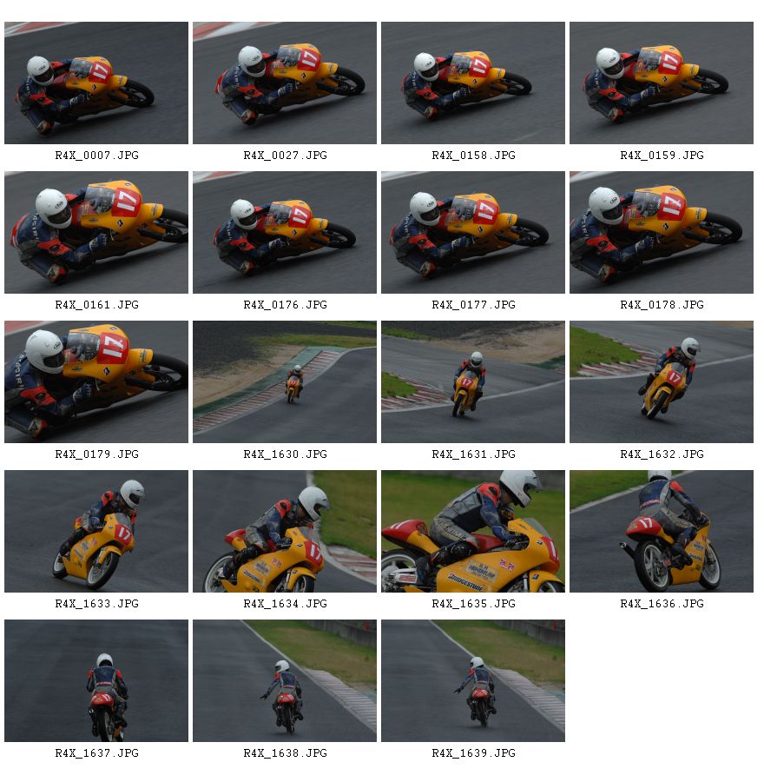Select distant rider thumbnail R4X_1630.JPG
Viewport: 764px width, 782px height.
[x=285, y=381]
